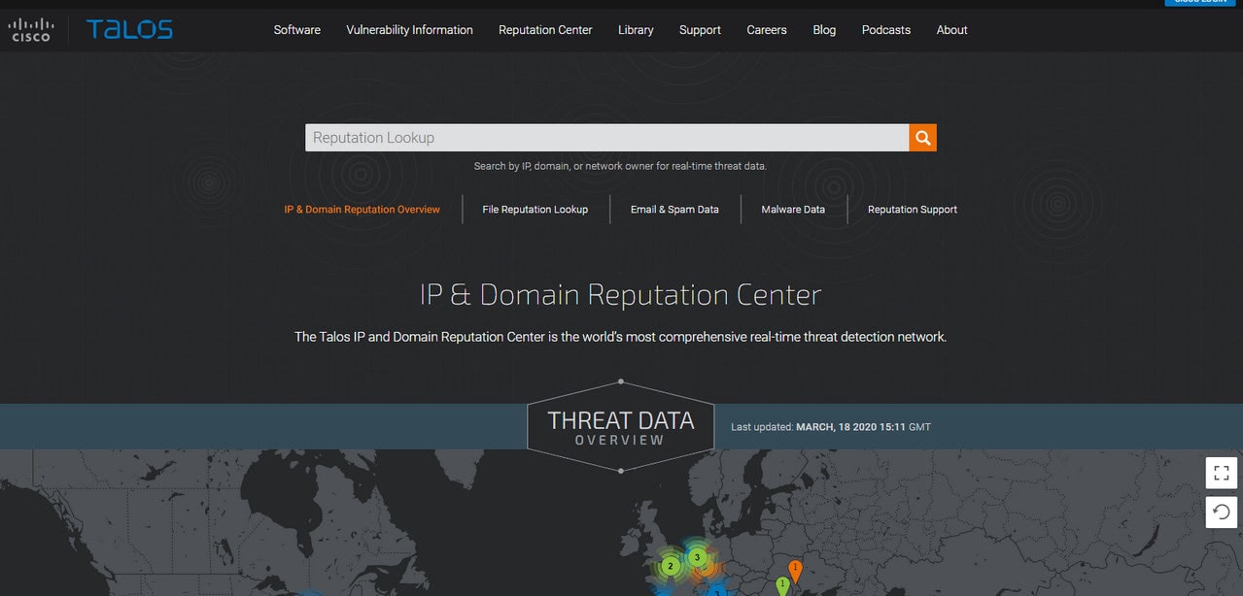Select the green cluster marker labeled 3

(x=697, y=557)
